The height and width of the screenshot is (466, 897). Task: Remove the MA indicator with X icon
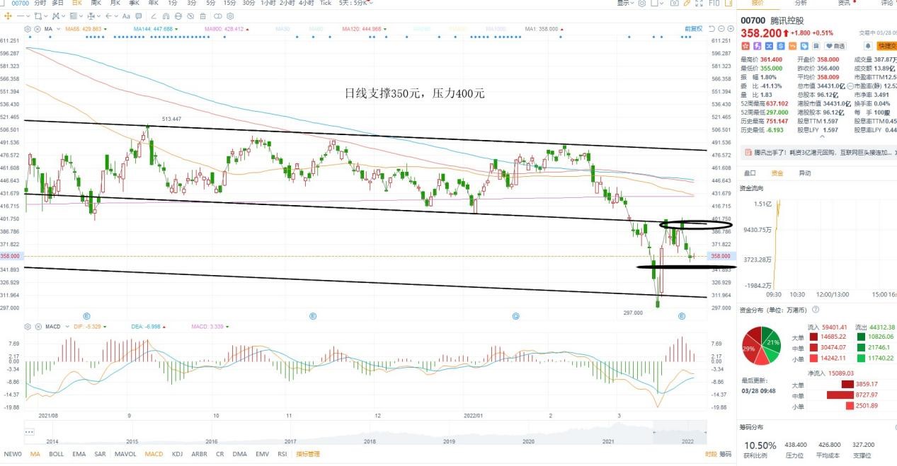38,29
